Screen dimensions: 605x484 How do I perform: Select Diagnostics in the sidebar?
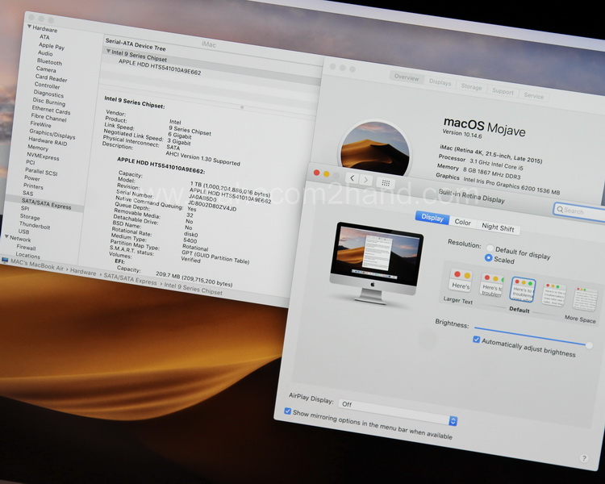48,94
